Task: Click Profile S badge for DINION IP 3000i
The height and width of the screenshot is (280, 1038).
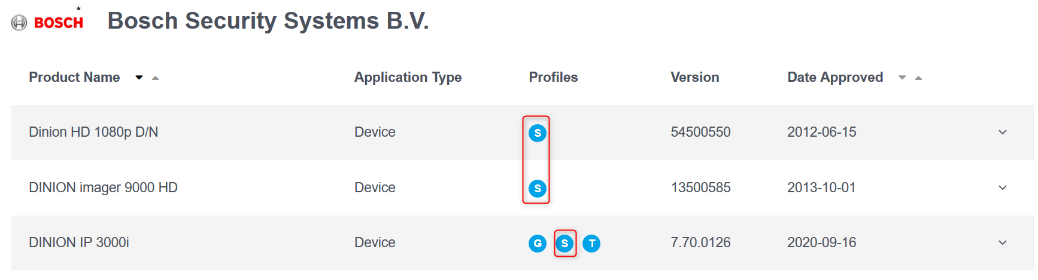Action: coord(564,244)
